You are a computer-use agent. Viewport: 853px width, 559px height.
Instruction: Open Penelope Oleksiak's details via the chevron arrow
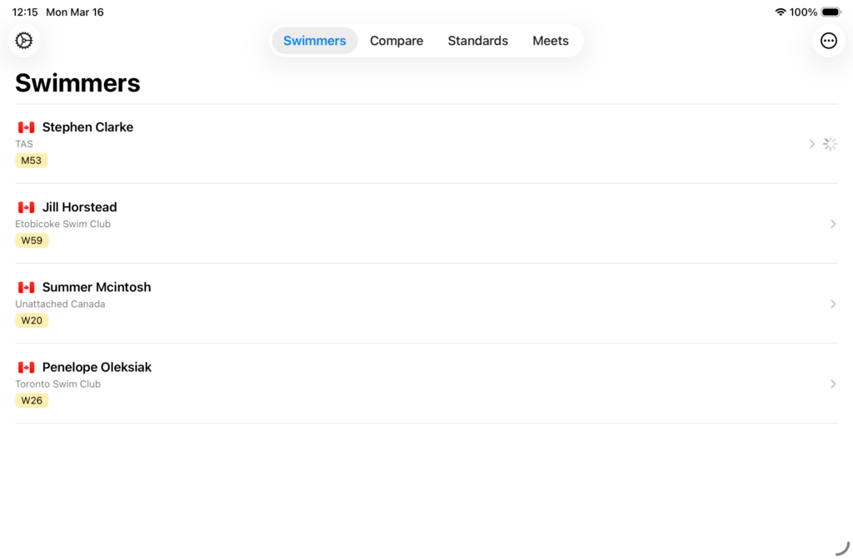pyautogui.click(x=833, y=383)
